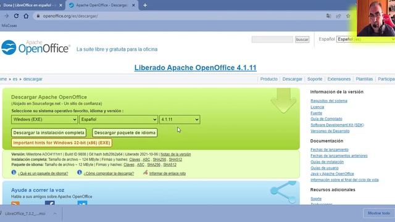Close the LibreOffice en español tab
The image size is (395, 222).
tap(60, 5)
